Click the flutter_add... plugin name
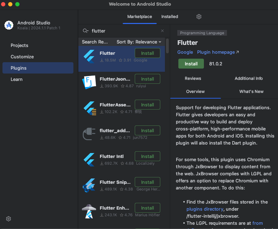 click(x=115, y=131)
